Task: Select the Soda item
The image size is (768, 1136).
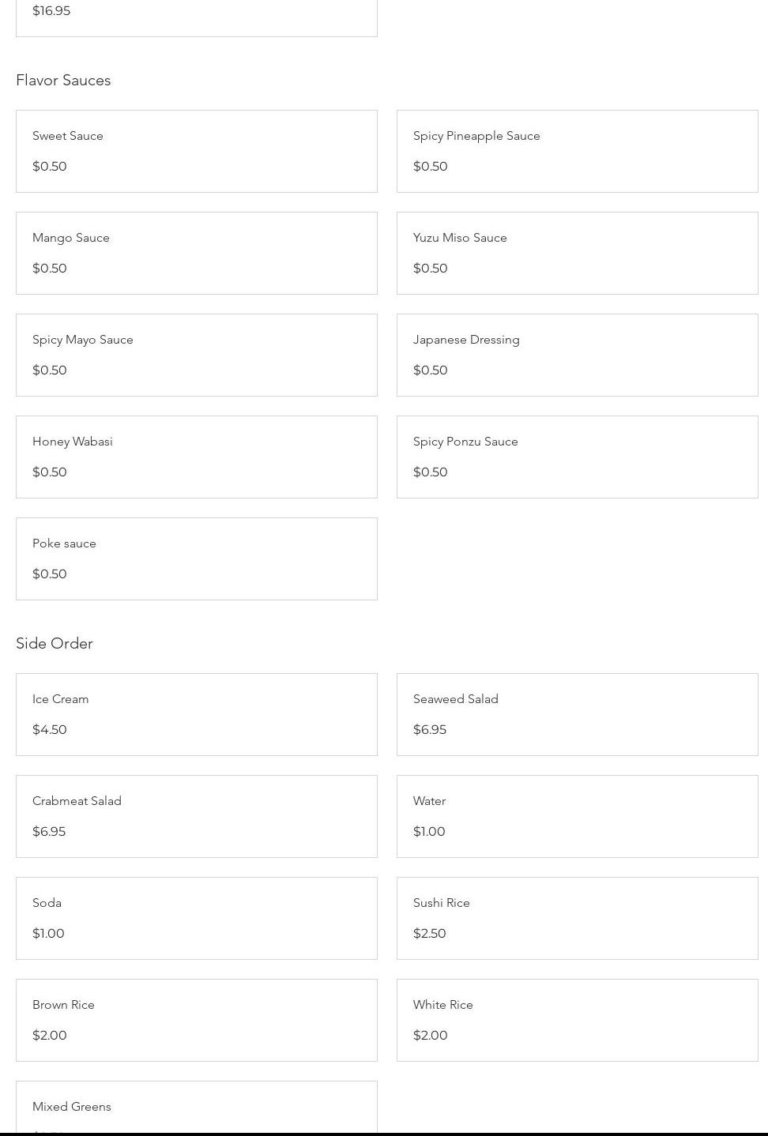Action: (196, 918)
